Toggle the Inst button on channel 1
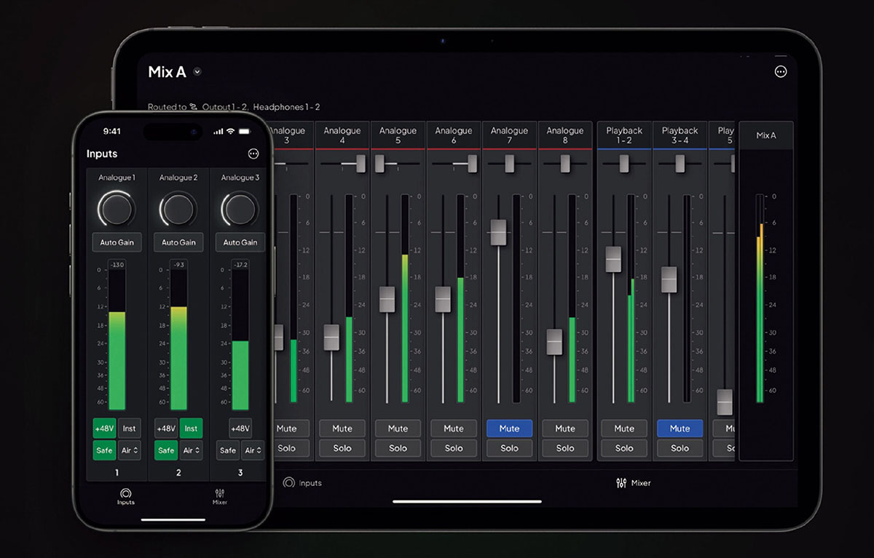Viewport: 874px width, 558px height. point(130,428)
